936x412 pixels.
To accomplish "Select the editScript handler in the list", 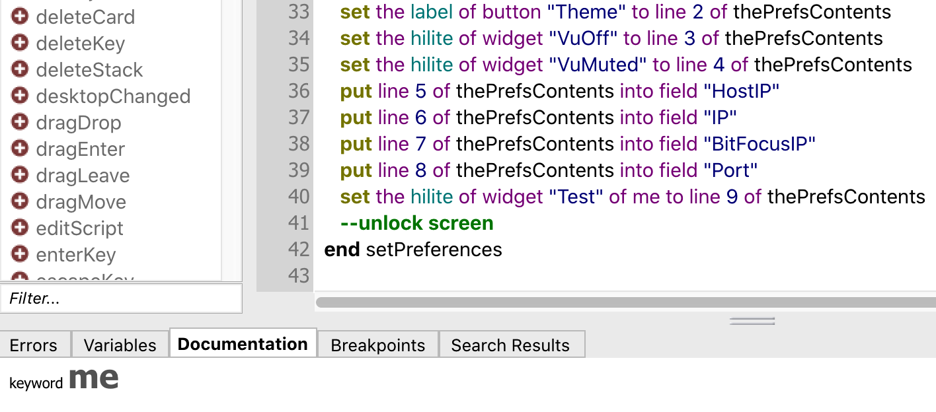I will coord(80,228).
